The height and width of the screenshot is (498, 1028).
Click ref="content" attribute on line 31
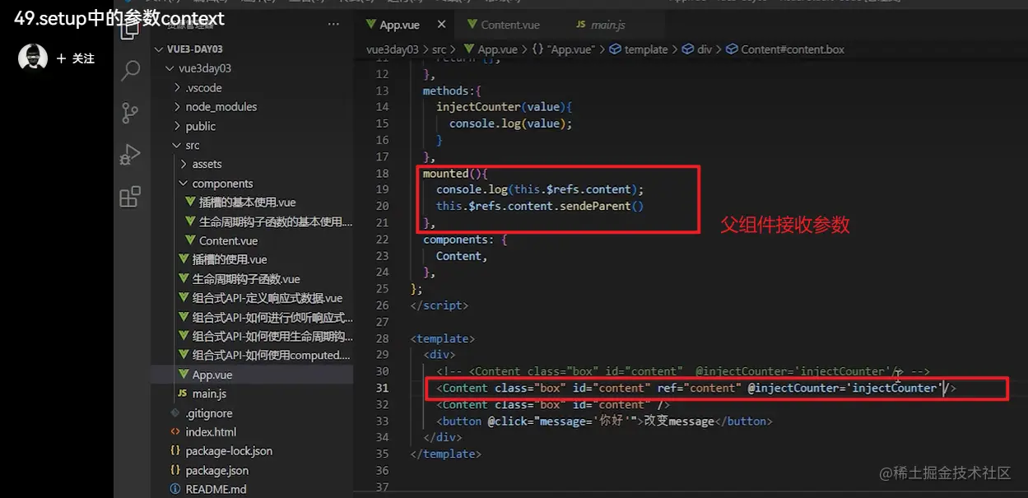pos(699,388)
